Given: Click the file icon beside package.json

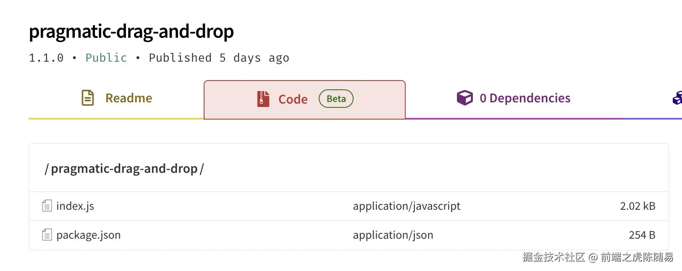Looking at the screenshot, I should (47, 235).
